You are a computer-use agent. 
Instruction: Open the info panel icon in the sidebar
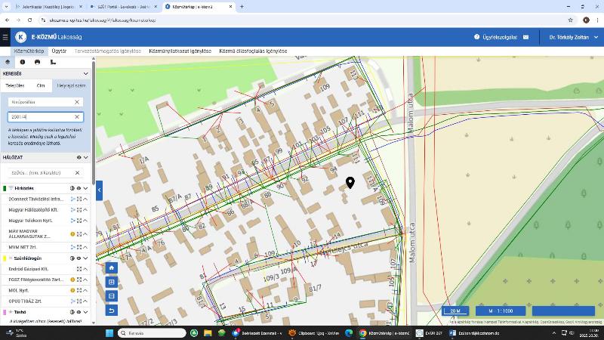23,62
